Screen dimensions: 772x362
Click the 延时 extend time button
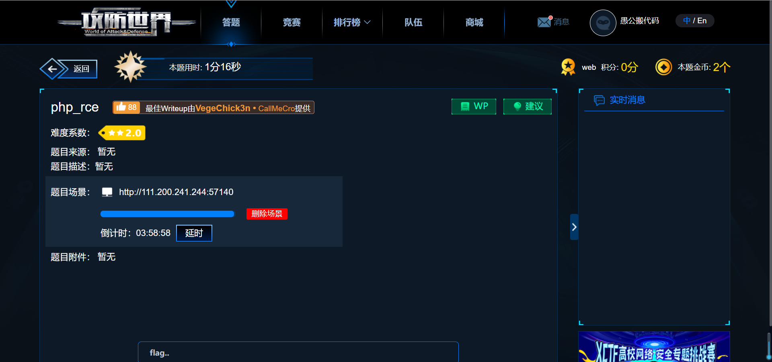pos(194,233)
